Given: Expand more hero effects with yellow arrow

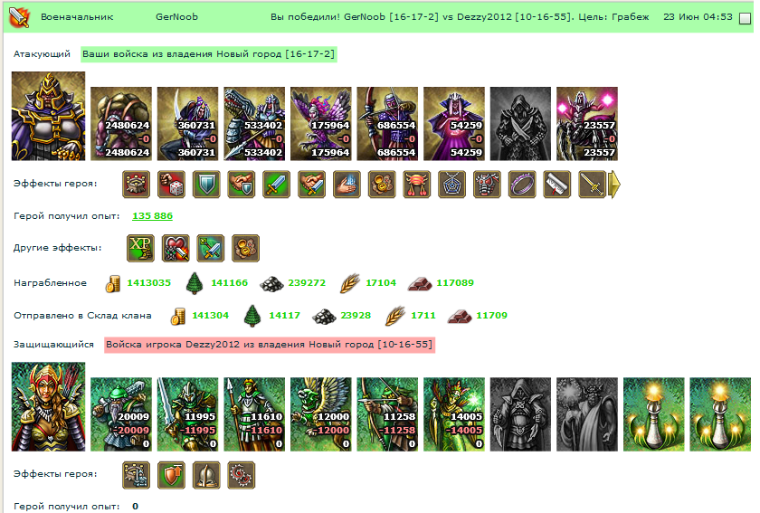Looking at the screenshot, I should pos(614,185).
